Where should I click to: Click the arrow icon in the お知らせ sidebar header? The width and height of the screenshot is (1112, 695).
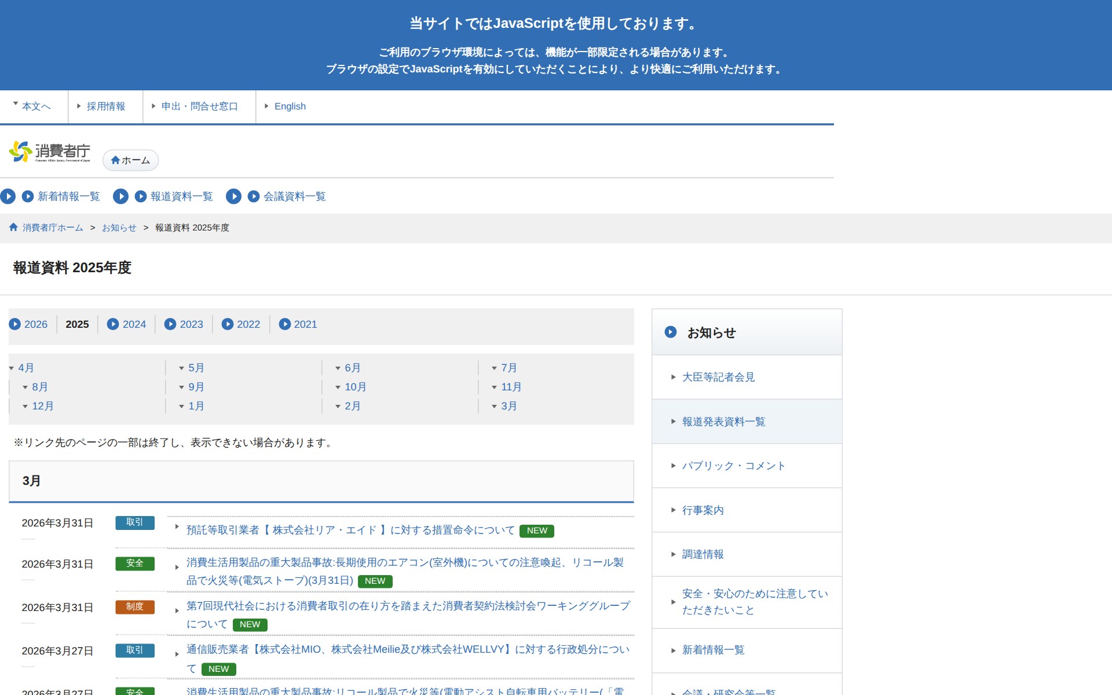click(x=671, y=332)
